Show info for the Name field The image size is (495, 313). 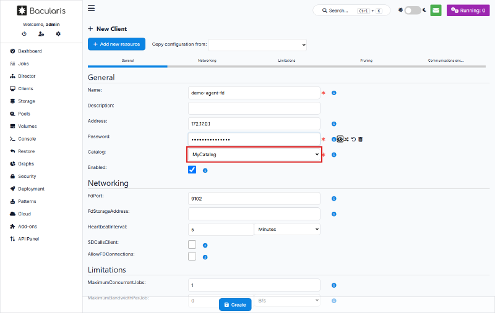334,93
